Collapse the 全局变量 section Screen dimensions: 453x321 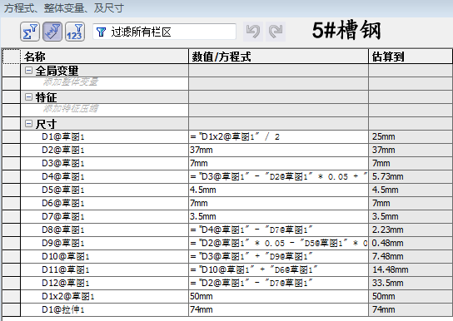[28, 71]
